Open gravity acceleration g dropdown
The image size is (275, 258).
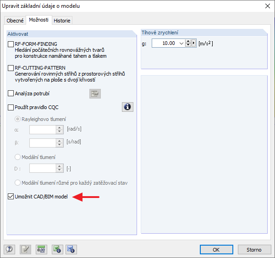point(181,43)
